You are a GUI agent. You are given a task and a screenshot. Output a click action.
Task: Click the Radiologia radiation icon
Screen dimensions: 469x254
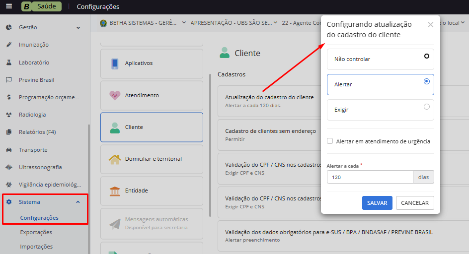(x=9, y=115)
